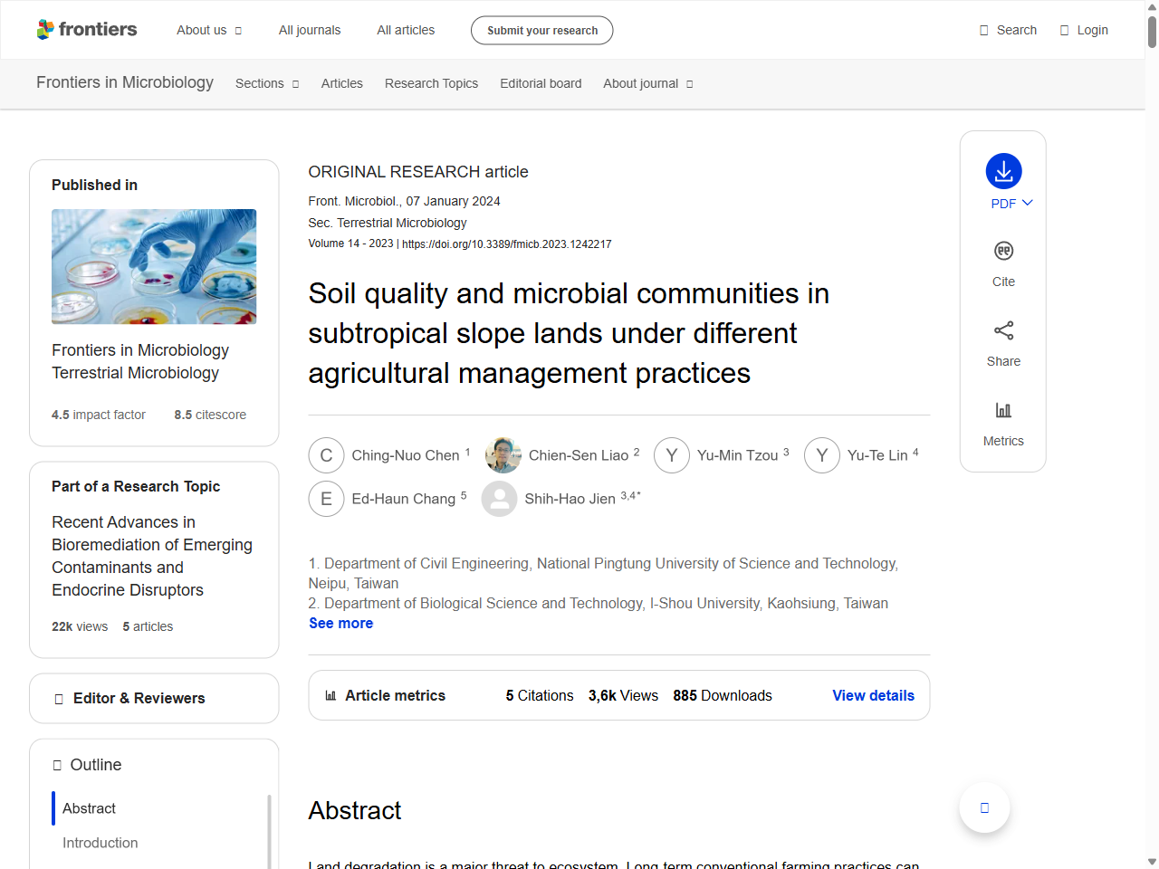Open the article DOI link
The width and height of the screenshot is (1159, 869).
coord(506,244)
